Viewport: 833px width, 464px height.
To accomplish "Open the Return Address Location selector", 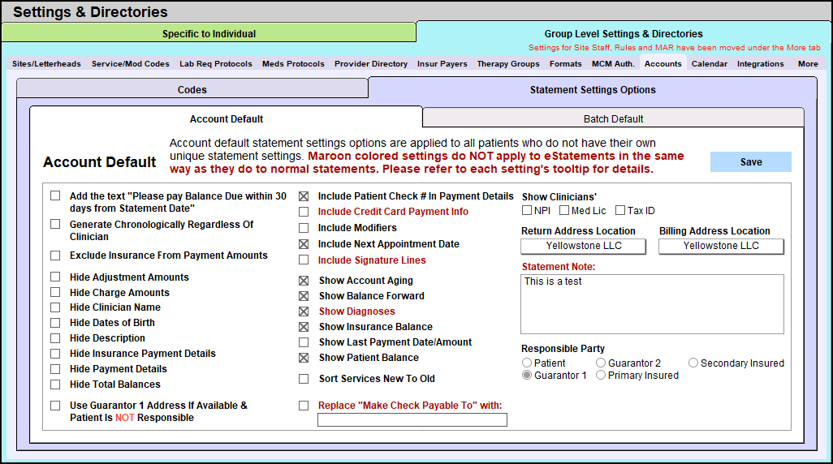I will coord(583,246).
